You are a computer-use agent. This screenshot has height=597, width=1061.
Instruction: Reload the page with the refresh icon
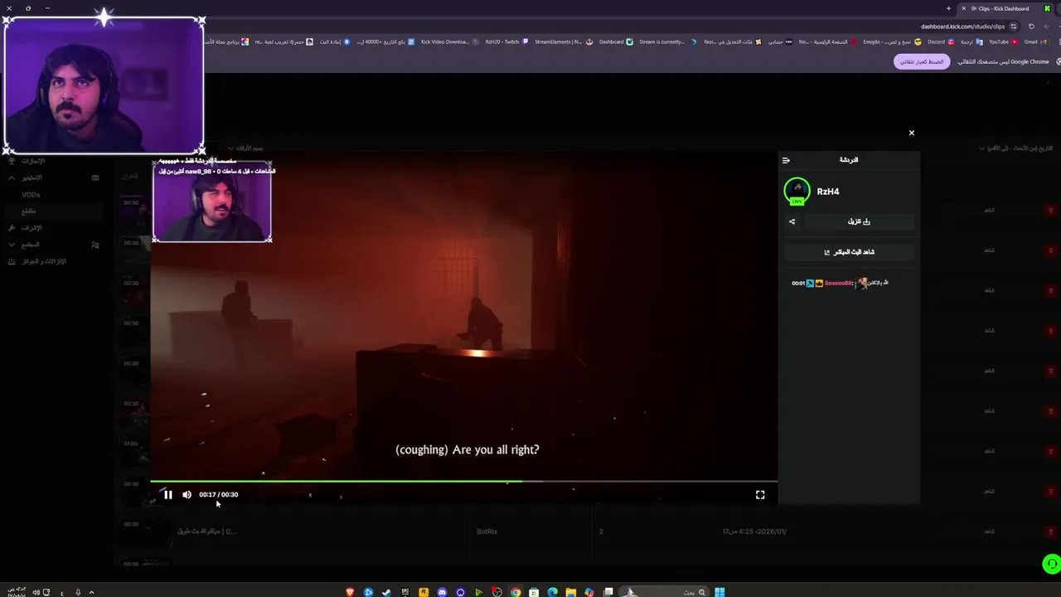(x=1031, y=27)
